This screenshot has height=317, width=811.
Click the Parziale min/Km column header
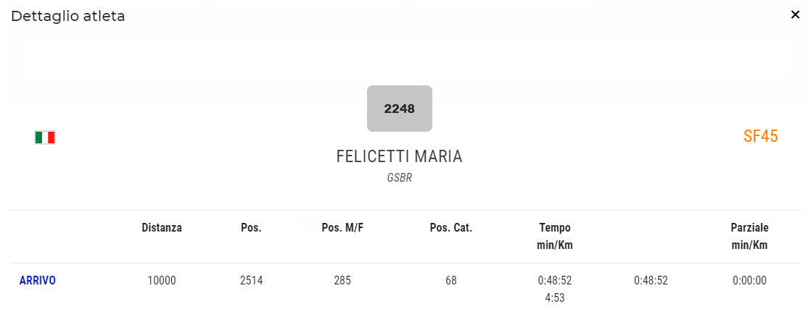pyautogui.click(x=749, y=236)
